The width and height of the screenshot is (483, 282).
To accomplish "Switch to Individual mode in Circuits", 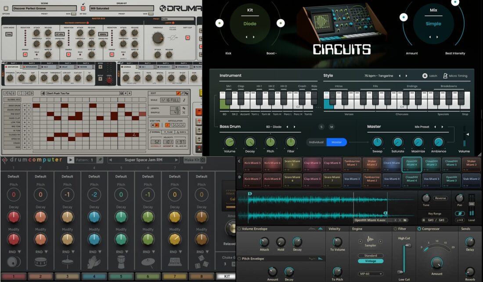I will click(316, 142).
